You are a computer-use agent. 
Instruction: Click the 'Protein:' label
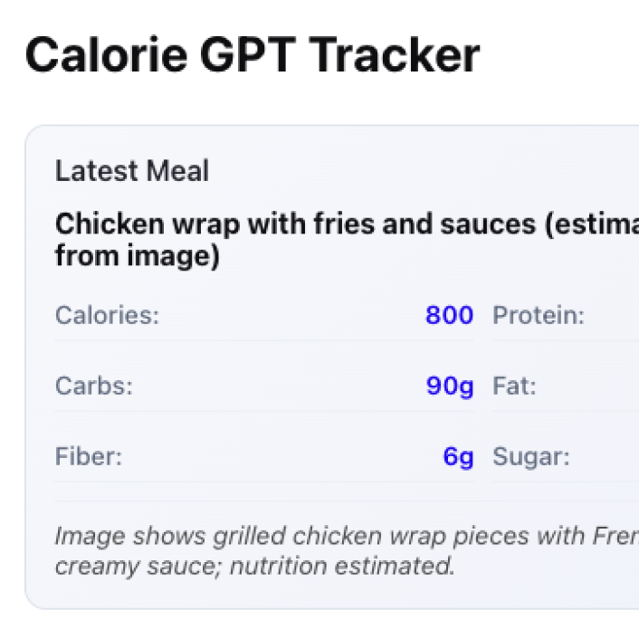pyautogui.click(x=538, y=316)
